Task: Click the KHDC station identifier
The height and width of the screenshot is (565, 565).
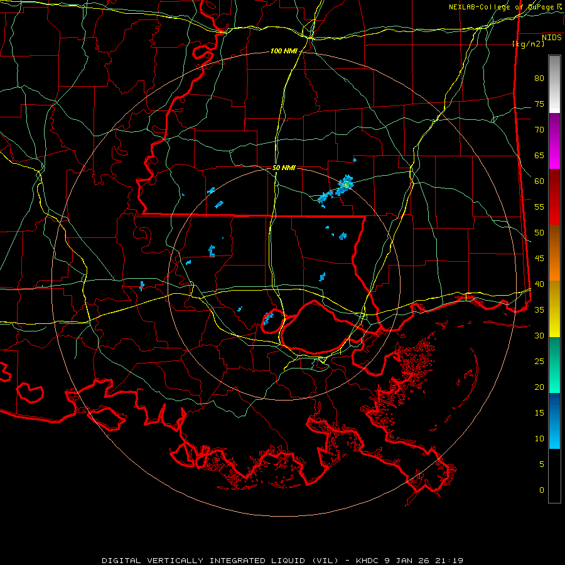Action: click(x=369, y=561)
